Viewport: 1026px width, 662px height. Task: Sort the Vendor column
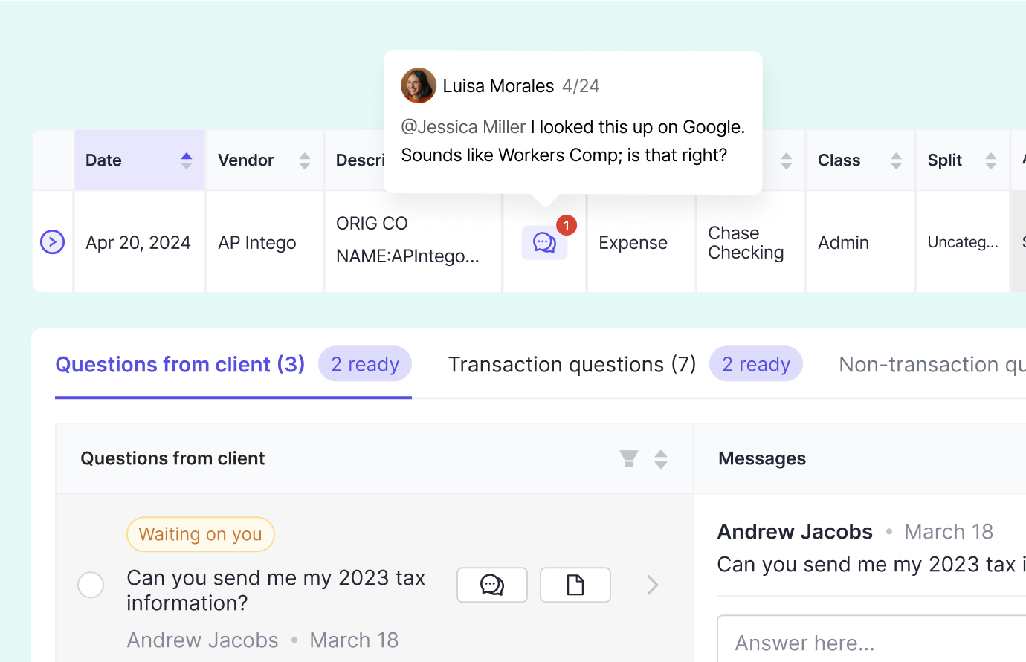point(305,160)
